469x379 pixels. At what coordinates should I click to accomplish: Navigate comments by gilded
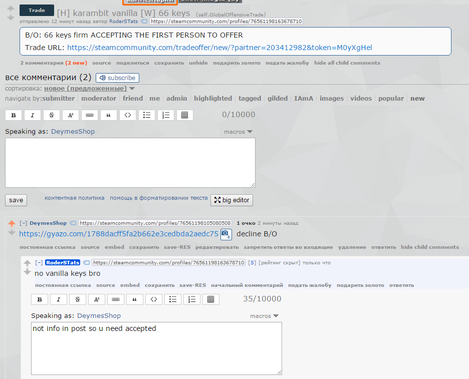click(278, 98)
